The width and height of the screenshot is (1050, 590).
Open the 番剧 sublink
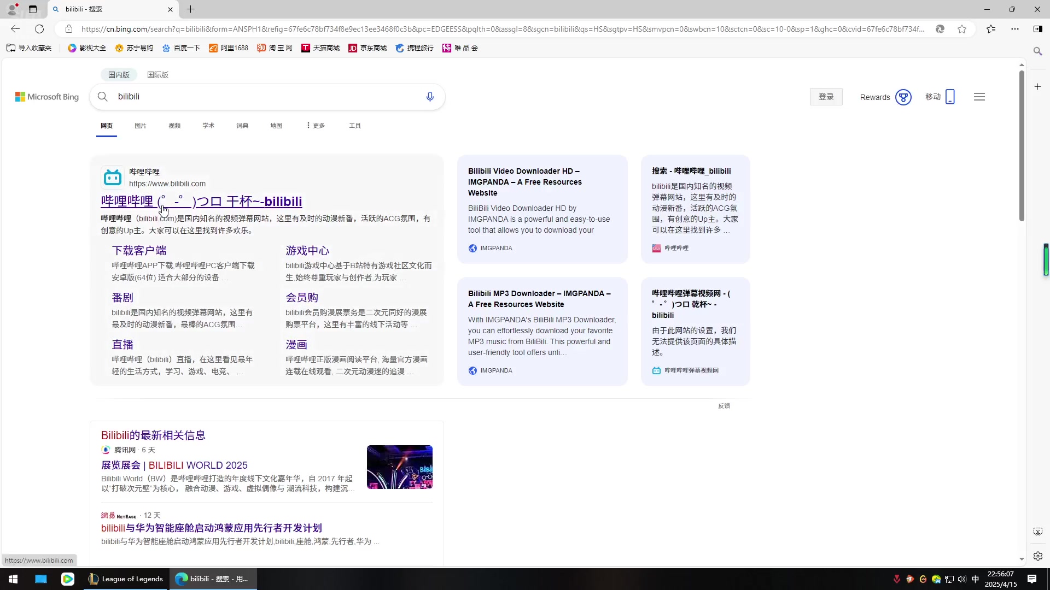tap(122, 298)
